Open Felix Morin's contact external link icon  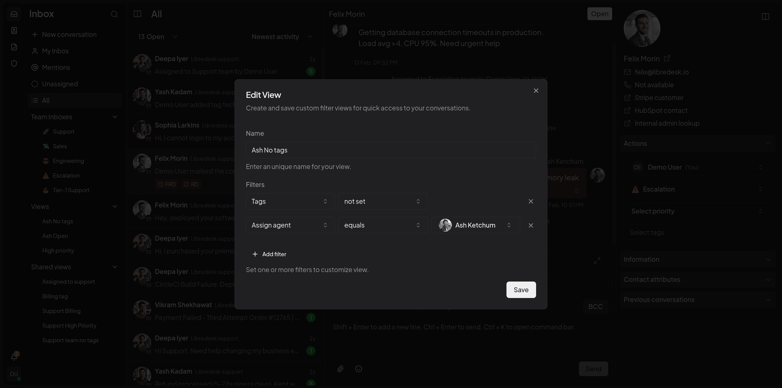tap(667, 58)
